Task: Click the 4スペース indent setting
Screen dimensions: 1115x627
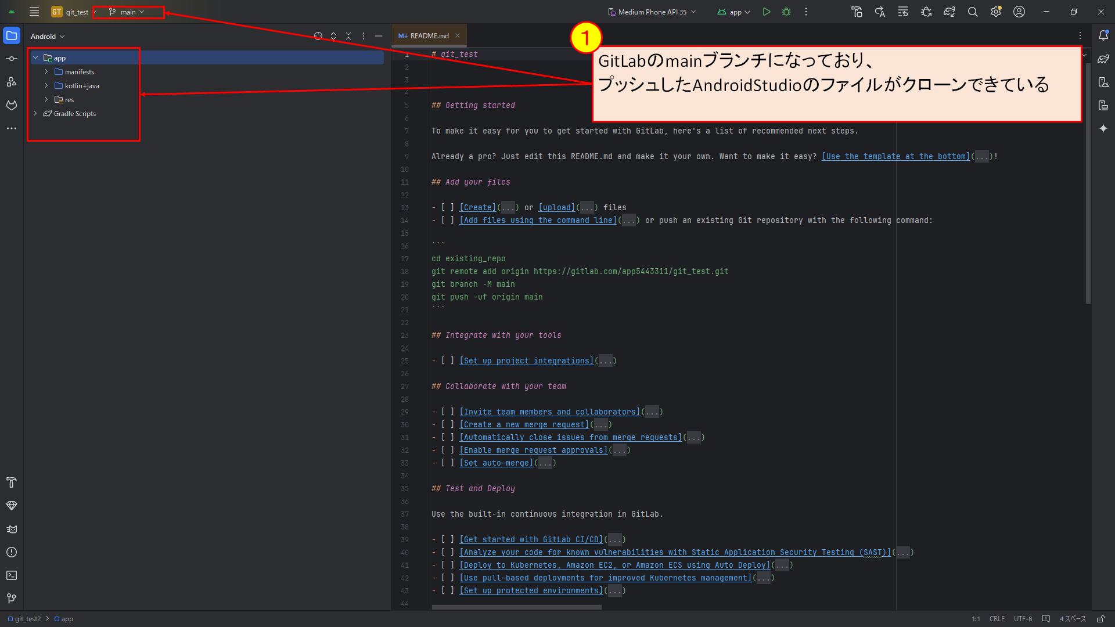Action: coord(1073,619)
